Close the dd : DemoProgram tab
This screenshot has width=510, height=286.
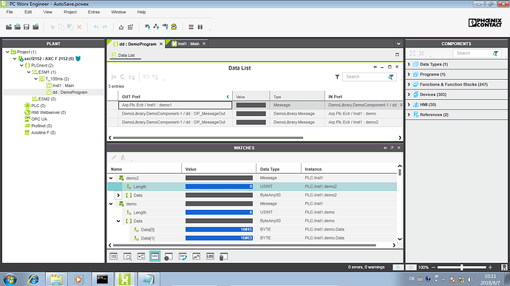click(161, 44)
